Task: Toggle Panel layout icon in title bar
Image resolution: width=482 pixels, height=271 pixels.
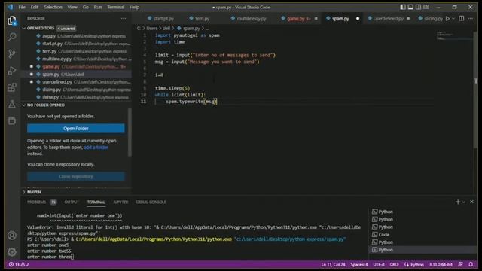Action: coord(410,7)
